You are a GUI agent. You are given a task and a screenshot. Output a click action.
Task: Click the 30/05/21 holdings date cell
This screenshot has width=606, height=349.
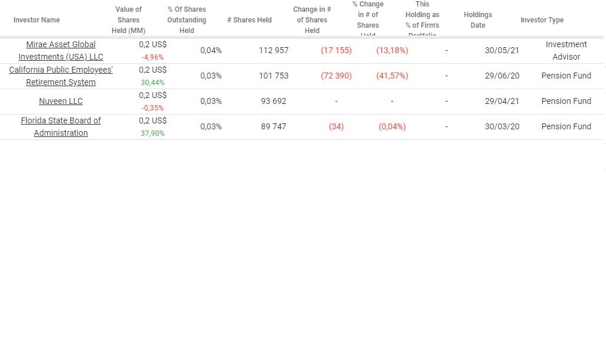pos(501,50)
